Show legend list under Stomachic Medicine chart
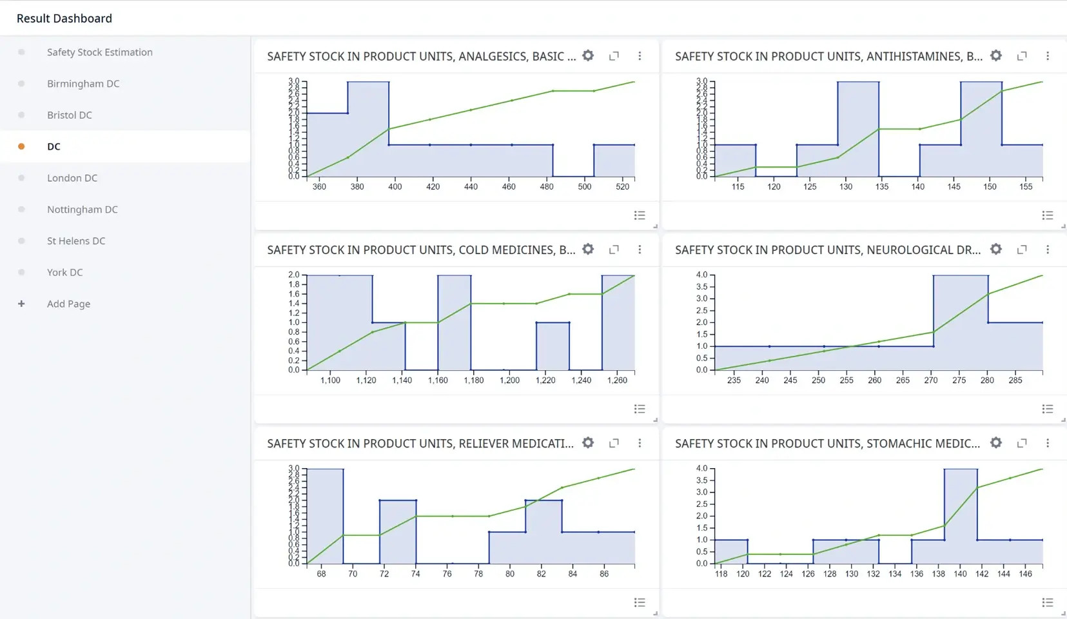Image resolution: width=1067 pixels, height=619 pixels. click(x=1048, y=602)
